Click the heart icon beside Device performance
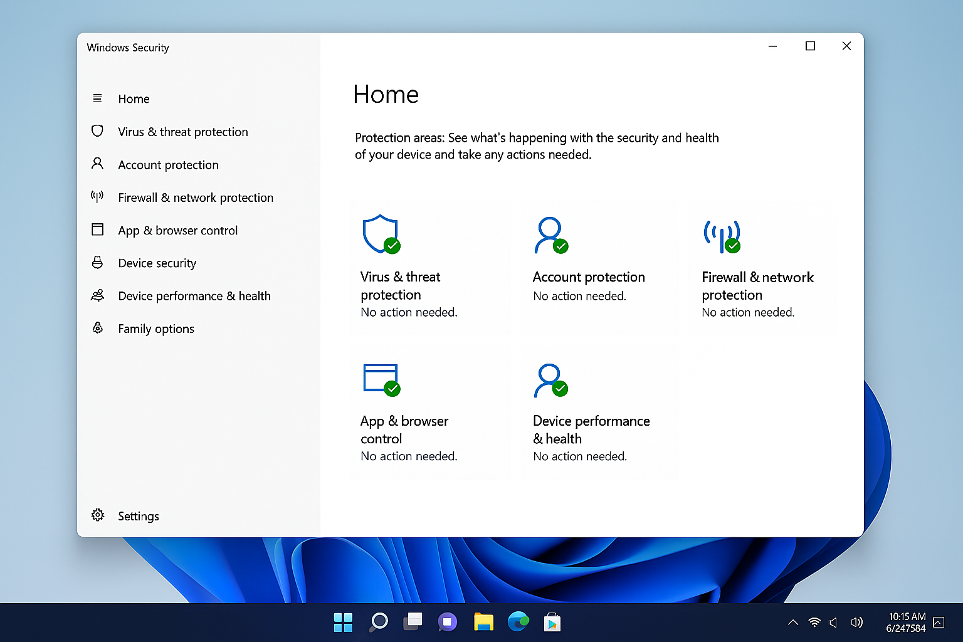Viewport: 963px width, 642px height. pyautogui.click(x=97, y=295)
